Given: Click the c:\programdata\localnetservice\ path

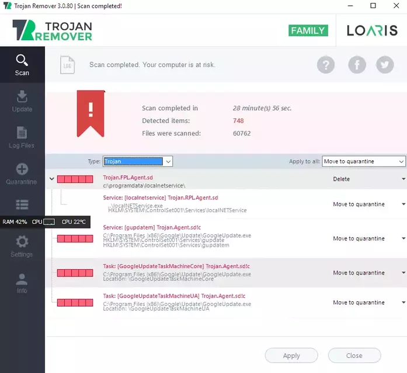Looking at the screenshot, I should 144,186.
